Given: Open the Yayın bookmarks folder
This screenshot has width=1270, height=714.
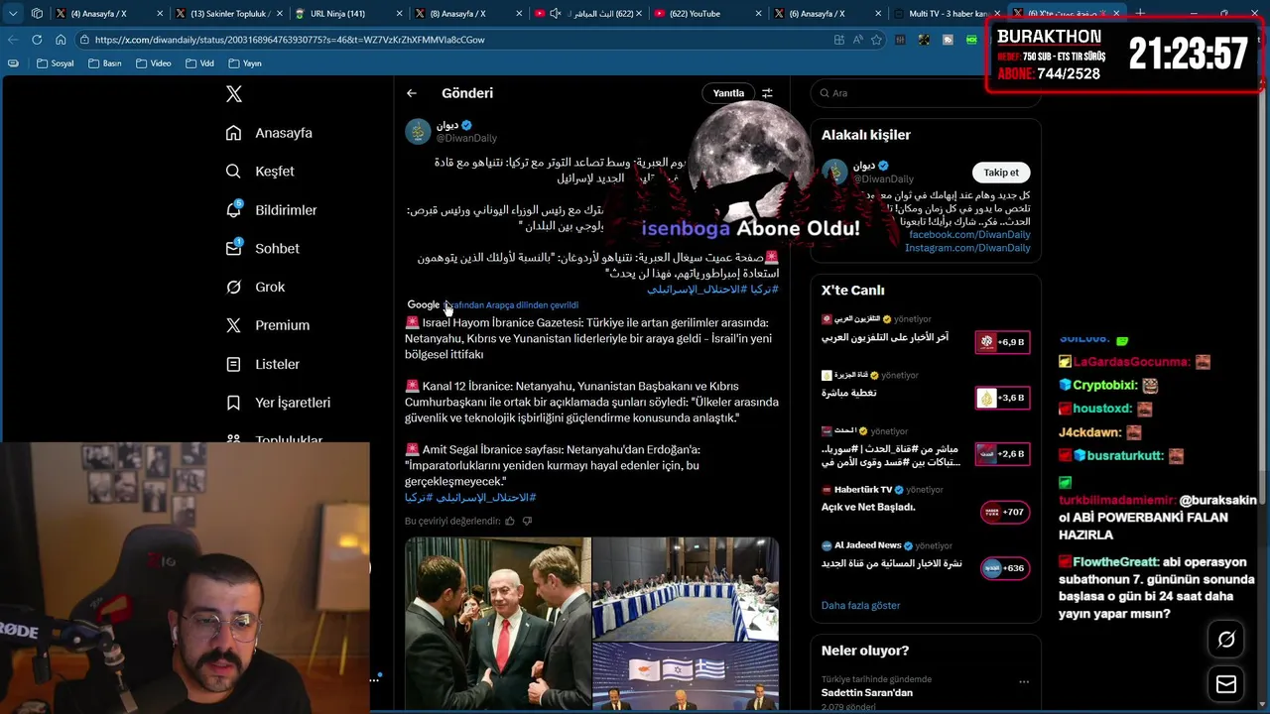Looking at the screenshot, I should 245,63.
